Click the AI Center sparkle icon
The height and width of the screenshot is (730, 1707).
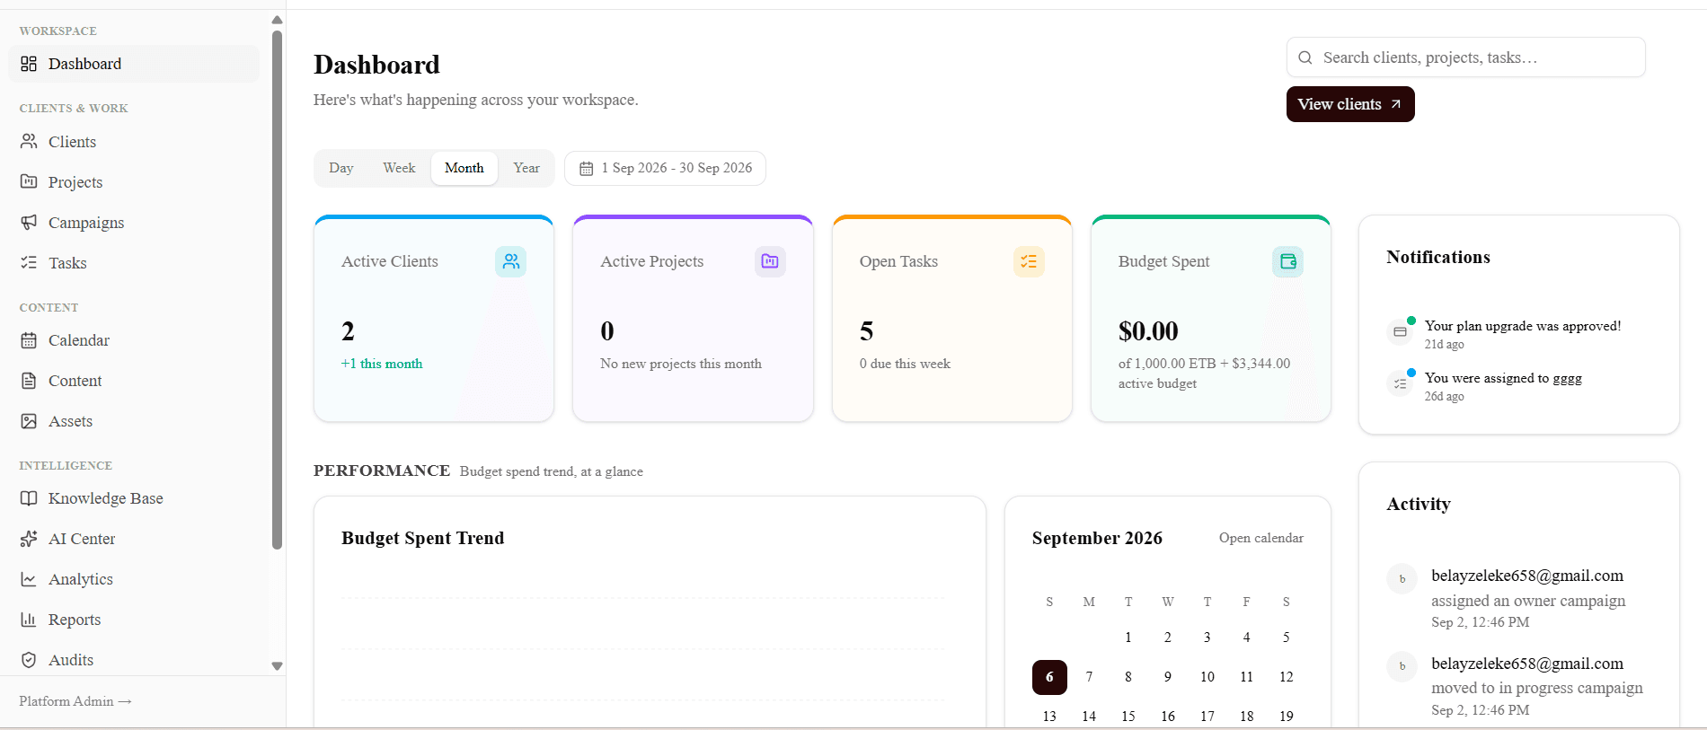(29, 539)
